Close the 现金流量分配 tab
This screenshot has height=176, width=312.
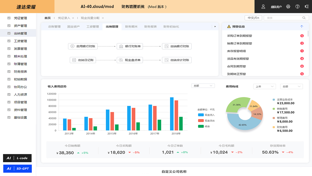pyautogui.click(x=103, y=18)
